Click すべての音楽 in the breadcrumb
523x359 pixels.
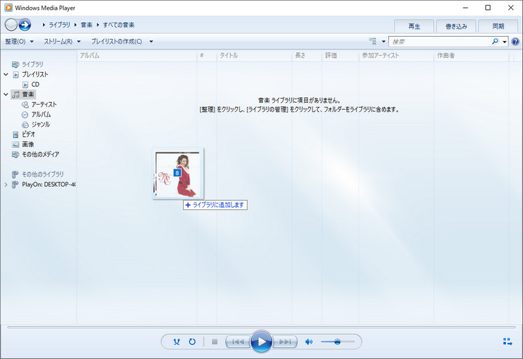119,25
